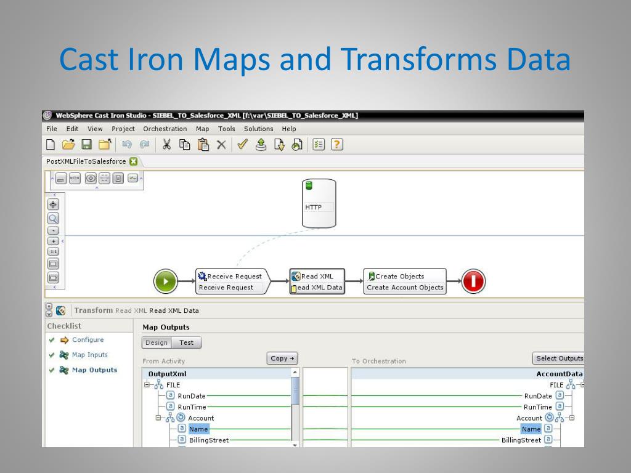631x473 pixels.
Task: Click the green start node of the orchestration
Action: (165, 281)
